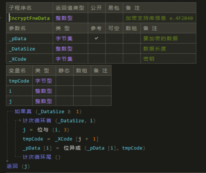The height and width of the screenshot is (173, 206).
Task: Click the 计次循环首 (_DataSize, i) statement
Action: click(x=59, y=121)
